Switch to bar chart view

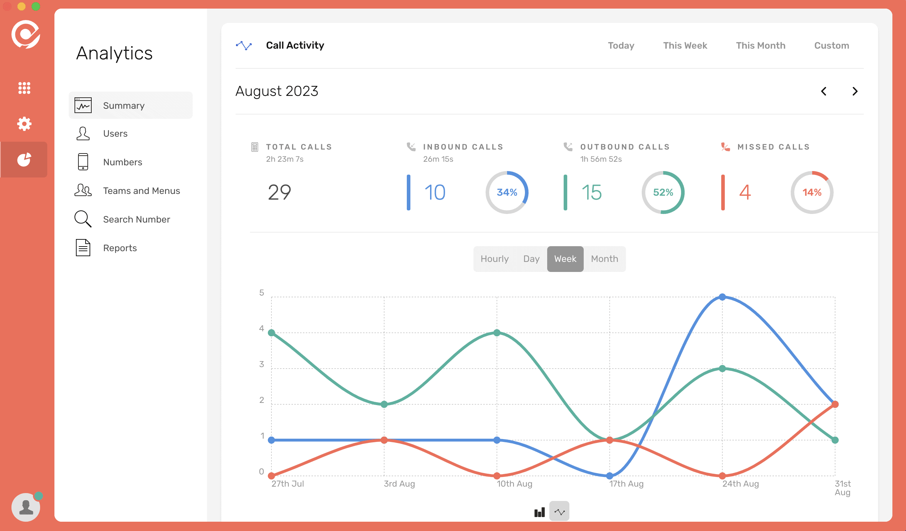click(x=539, y=512)
